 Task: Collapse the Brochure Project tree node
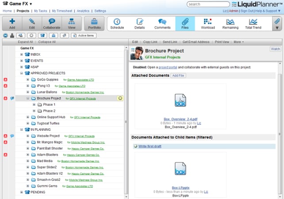pos(28,98)
